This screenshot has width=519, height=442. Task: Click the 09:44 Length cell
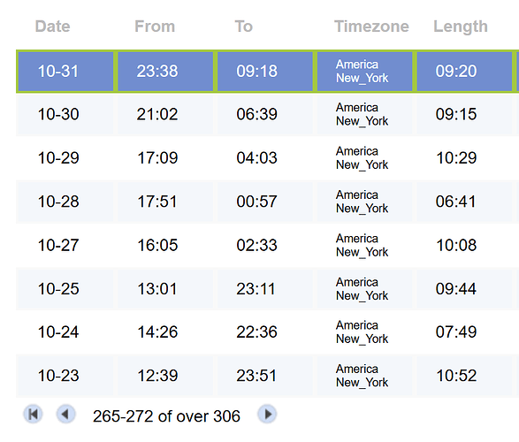point(464,289)
